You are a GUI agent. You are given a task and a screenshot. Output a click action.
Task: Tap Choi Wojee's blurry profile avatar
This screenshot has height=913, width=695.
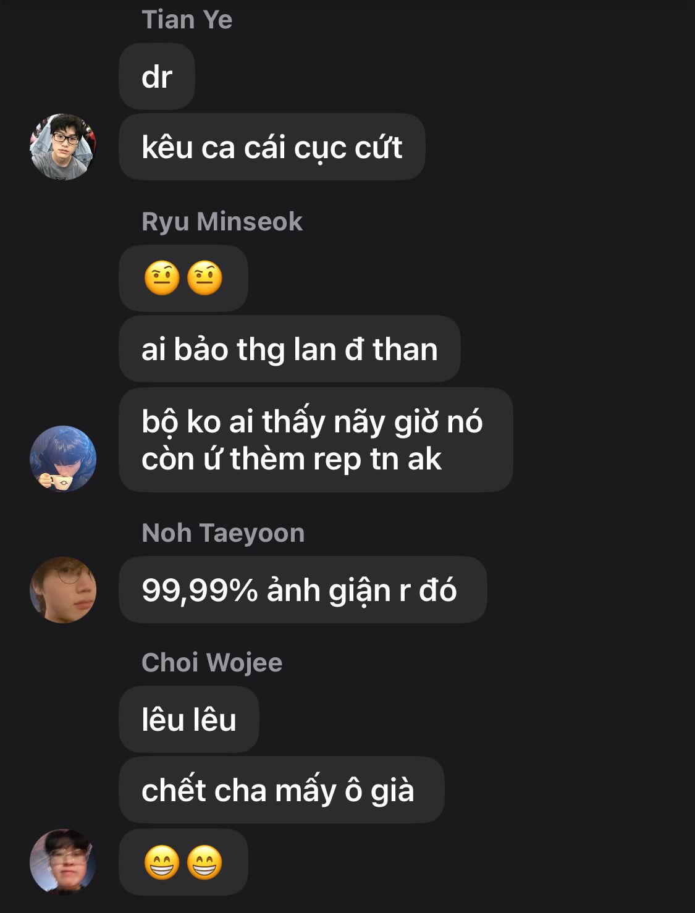pos(63,862)
